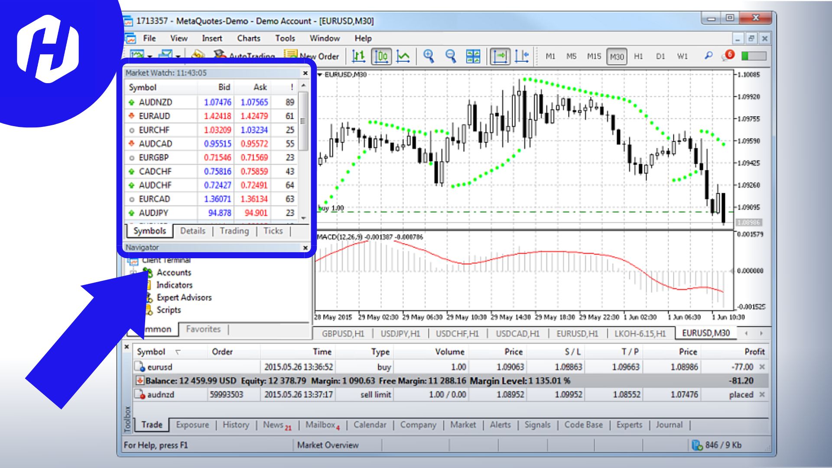The height and width of the screenshot is (468, 832).
Task: Click the AUDNZD up-arrow icon
Action: (132, 103)
